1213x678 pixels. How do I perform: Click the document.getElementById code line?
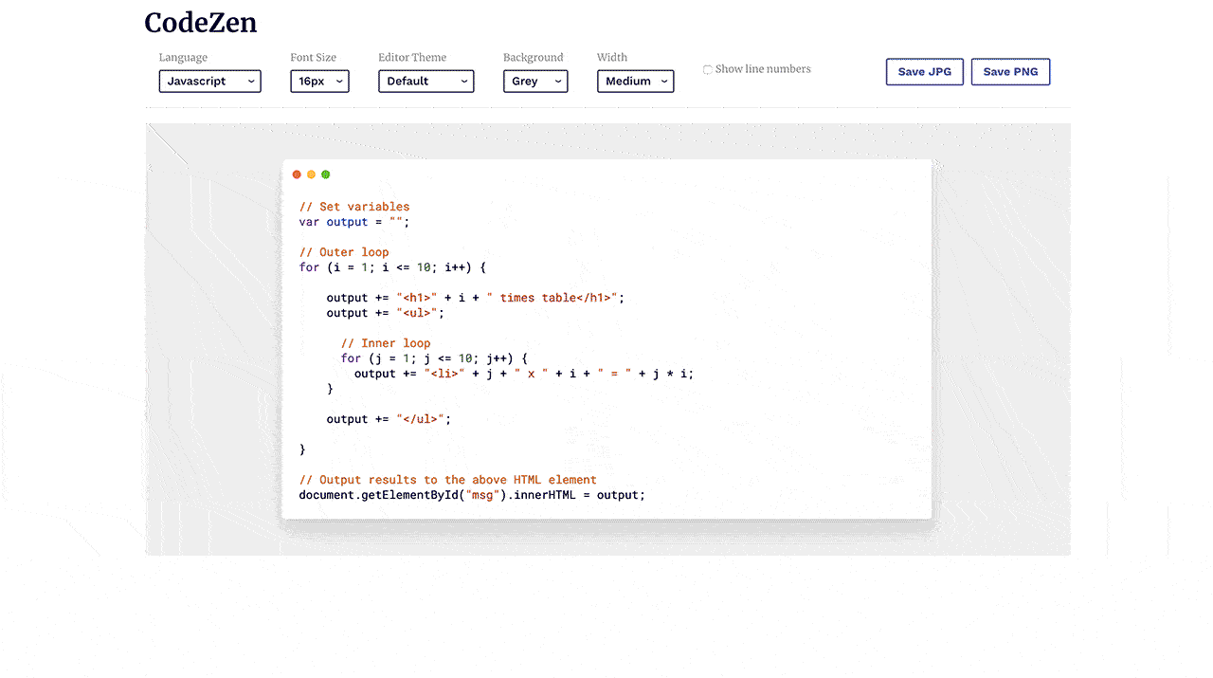point(471,495)
